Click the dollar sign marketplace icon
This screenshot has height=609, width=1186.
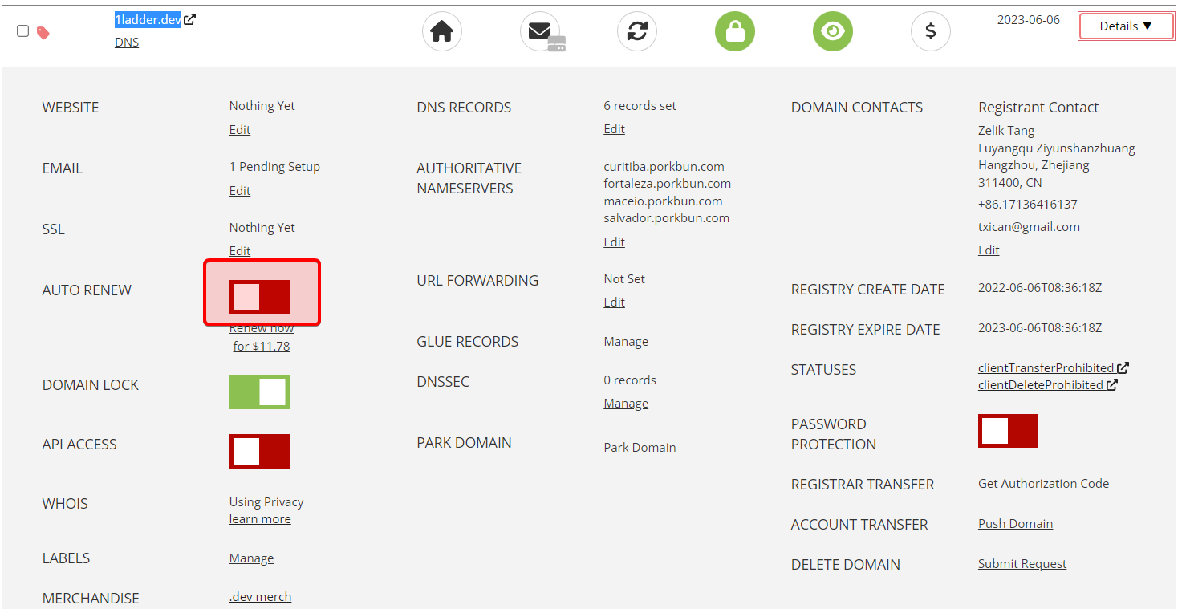pyautogui.click(x=931, y=32)
